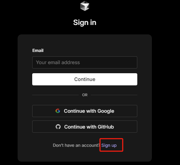Click the GitHub octocat logo icon
This screenshot has width=180, height=165.
point(58,127)
